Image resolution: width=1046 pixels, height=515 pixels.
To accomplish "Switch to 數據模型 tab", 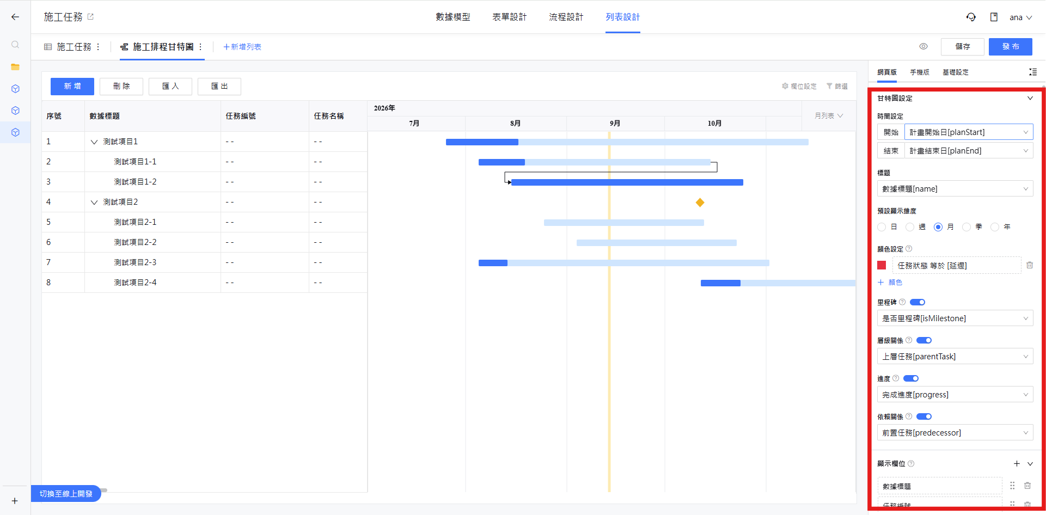I will 453,17.
